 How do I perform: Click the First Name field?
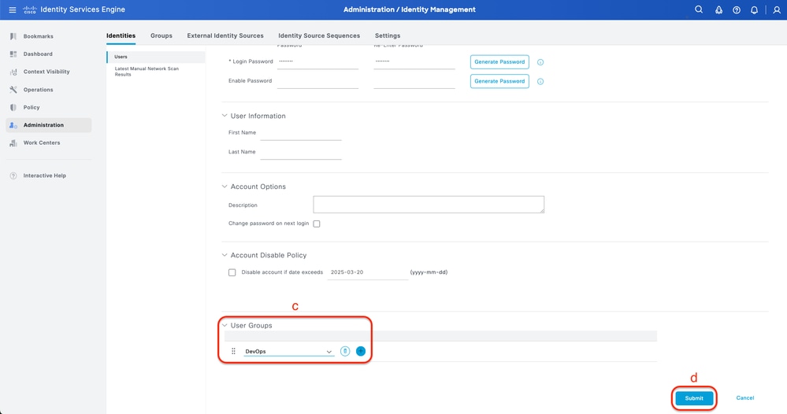click(x=301, y=133)
